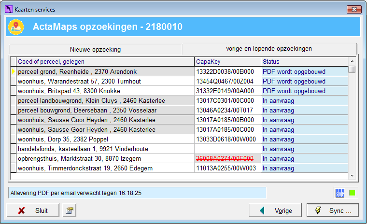
Task: Click 'In aanvraag' status of Klein Cluys row
Action: (x=305, y=100)
